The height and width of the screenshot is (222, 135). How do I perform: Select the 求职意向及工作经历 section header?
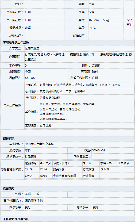pos(67,42)
